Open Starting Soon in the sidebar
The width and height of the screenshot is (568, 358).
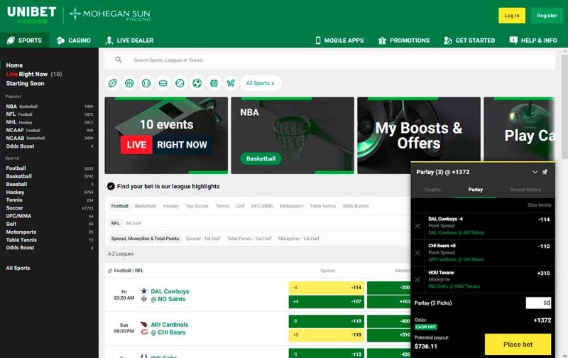point(25,83)
